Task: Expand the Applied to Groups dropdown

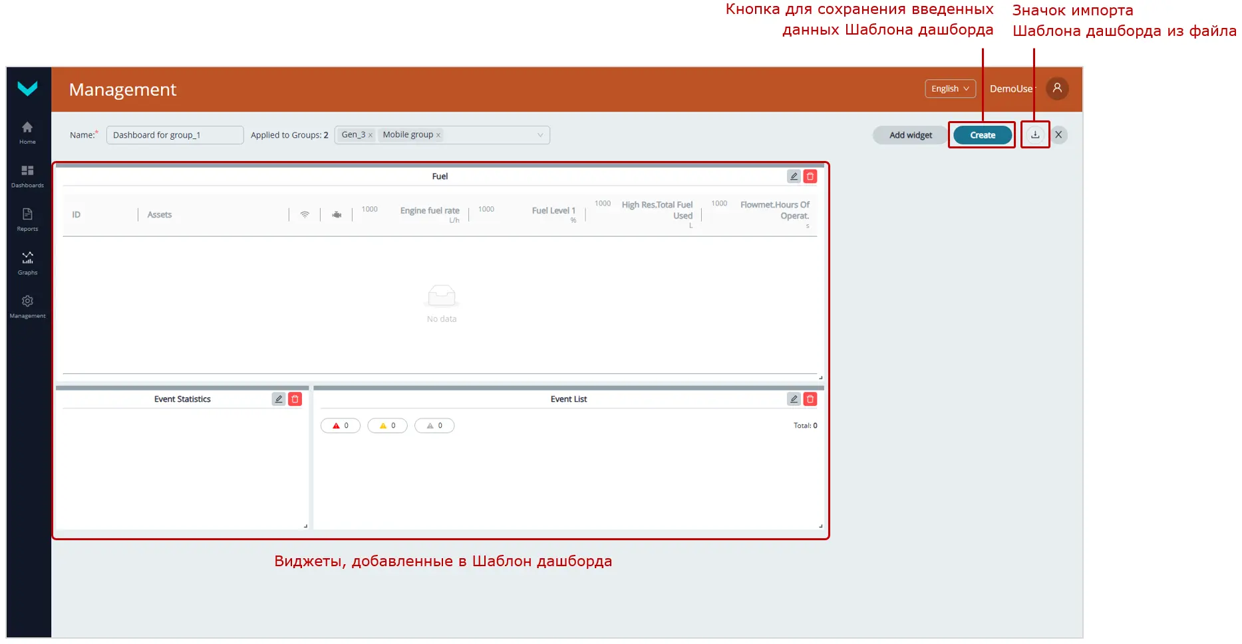Action: point(540,135)
